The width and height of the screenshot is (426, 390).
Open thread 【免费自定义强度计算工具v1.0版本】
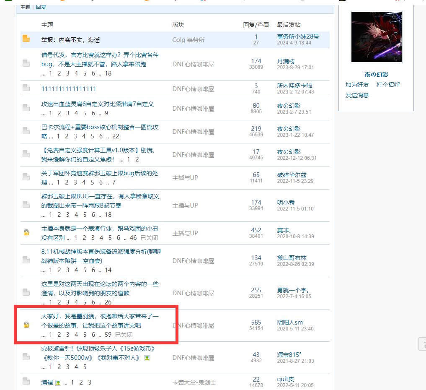tap(98, 155)
